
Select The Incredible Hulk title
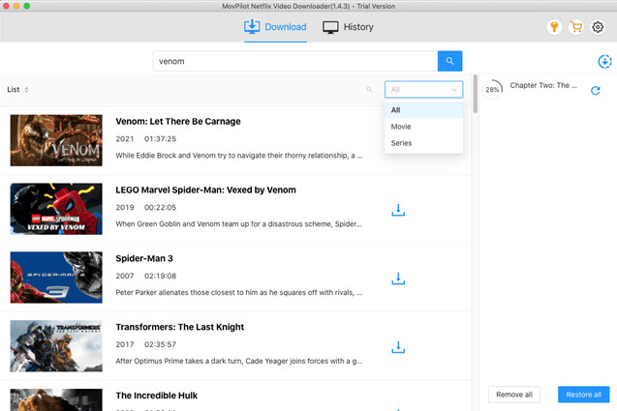(157, 396)
